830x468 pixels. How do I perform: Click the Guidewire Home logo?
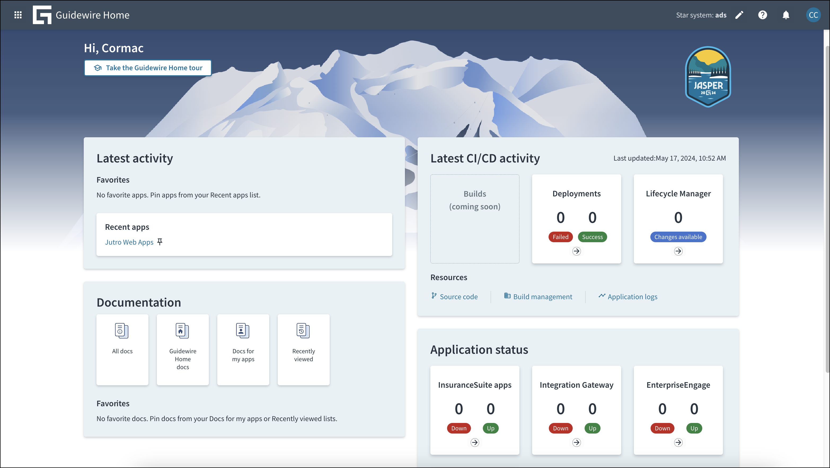pos(42,15)
